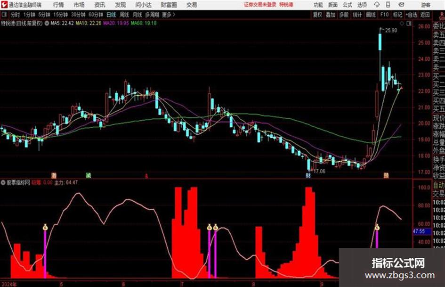Switch to 1分钟 period
This screenshot has width=445, height=287.
(x=29, y=15)
